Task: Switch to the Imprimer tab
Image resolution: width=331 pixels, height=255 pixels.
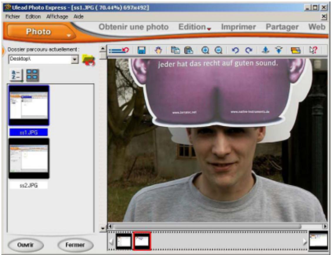Action: click(238, 27)
